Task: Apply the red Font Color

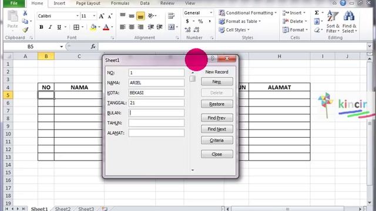Action: 106,27
